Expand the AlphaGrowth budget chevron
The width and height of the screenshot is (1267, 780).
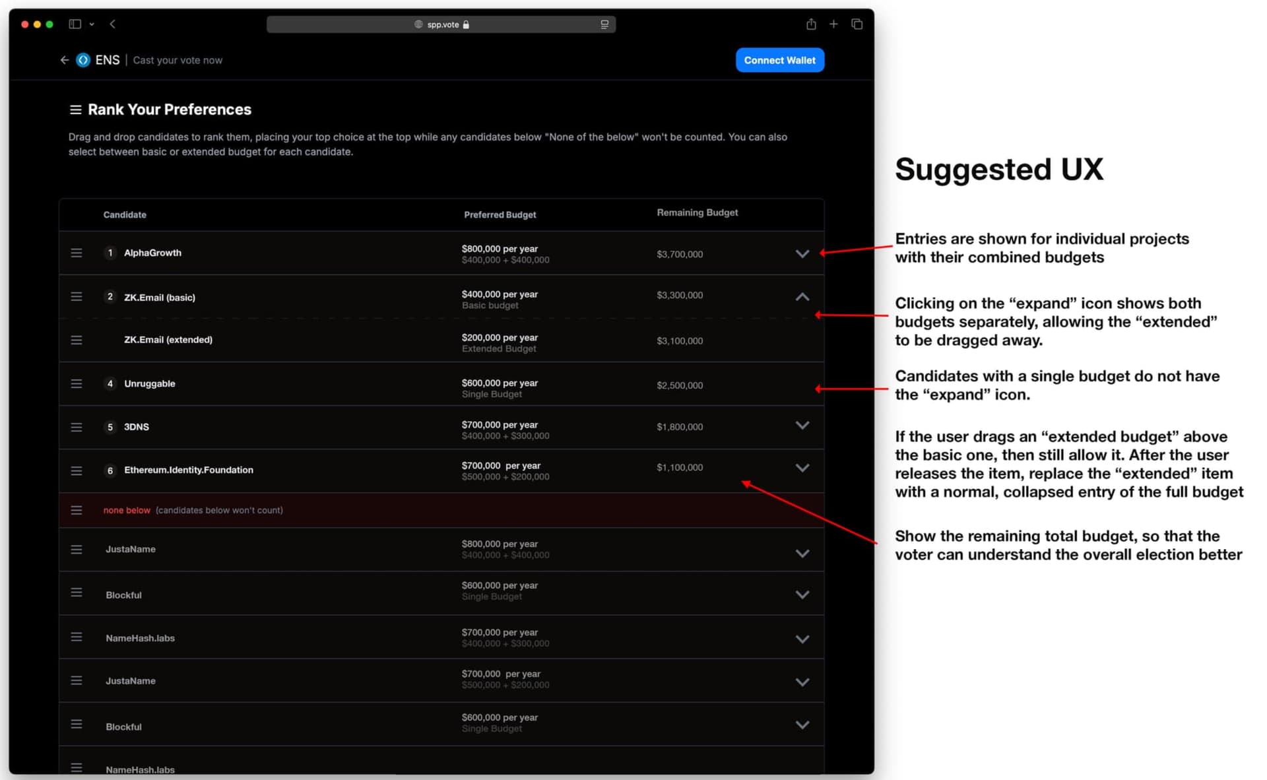(x=802, y=253)
